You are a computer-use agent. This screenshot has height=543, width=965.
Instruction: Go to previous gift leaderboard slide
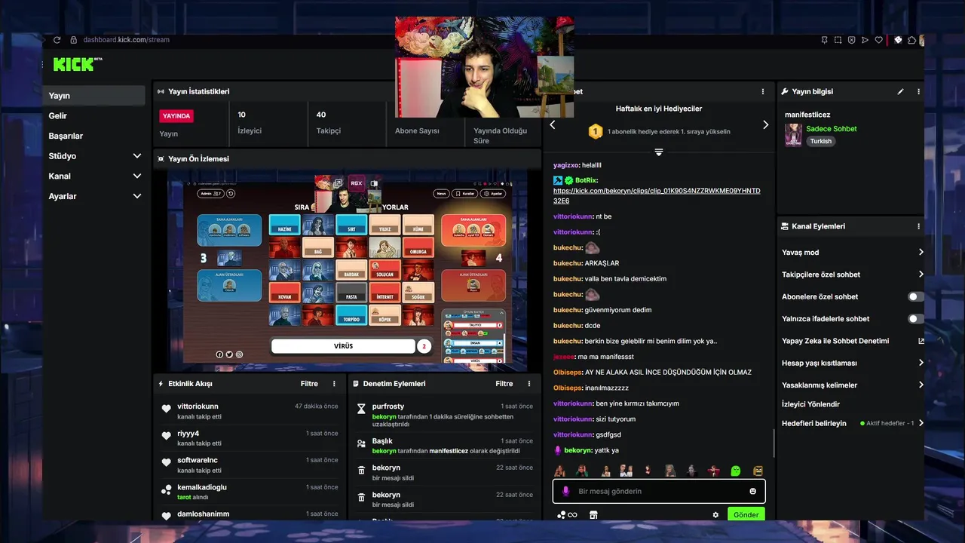pyautogui.click(x=553, y=125)
